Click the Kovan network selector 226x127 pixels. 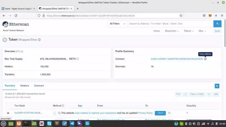[x=217, y=31]
